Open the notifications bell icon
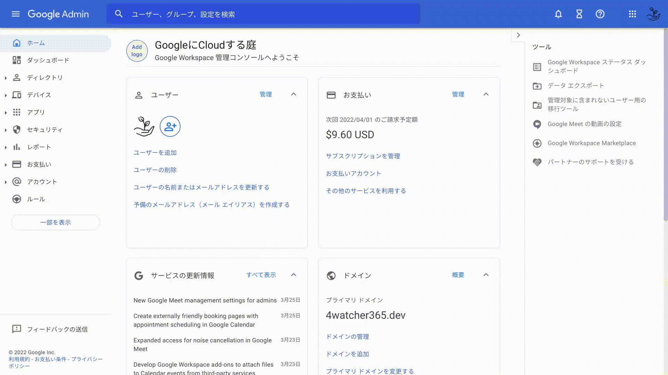 (x=558, y=14)
